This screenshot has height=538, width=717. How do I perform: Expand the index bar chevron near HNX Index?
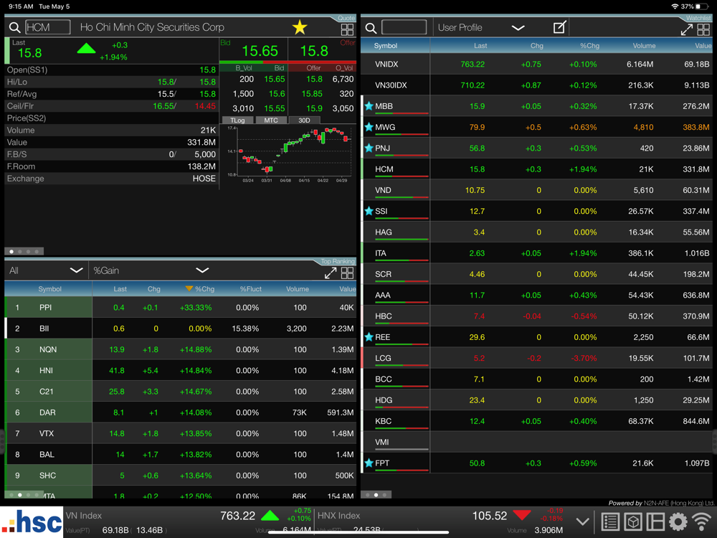coord(582,522)
